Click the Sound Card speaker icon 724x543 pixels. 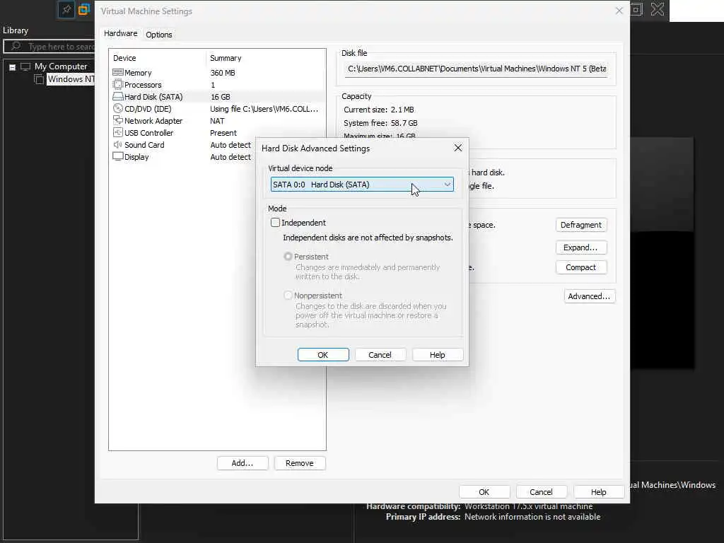click(118, 144)
